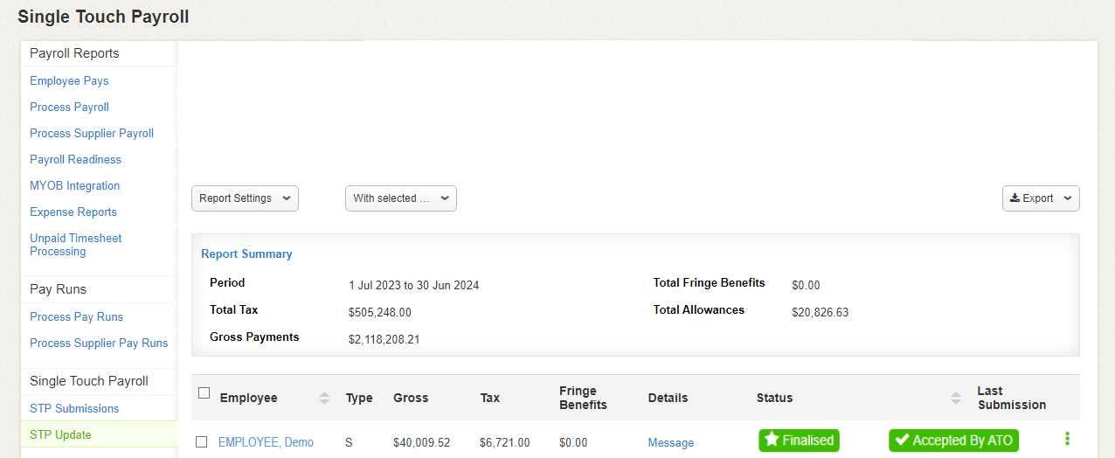Click the Single Touch Payroll sidebar heading
This screenshot has width=1115, height=458.
click(89, 381)
